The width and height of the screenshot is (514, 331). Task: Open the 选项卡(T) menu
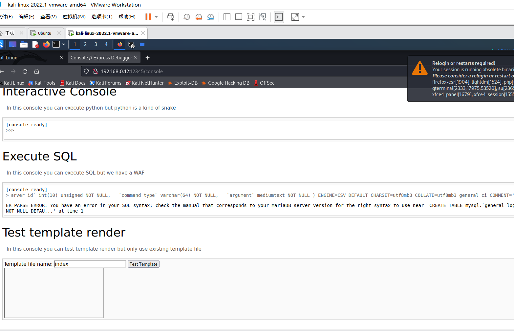pos(102,17)
